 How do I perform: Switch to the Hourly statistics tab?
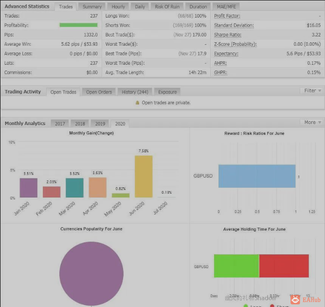118,7
